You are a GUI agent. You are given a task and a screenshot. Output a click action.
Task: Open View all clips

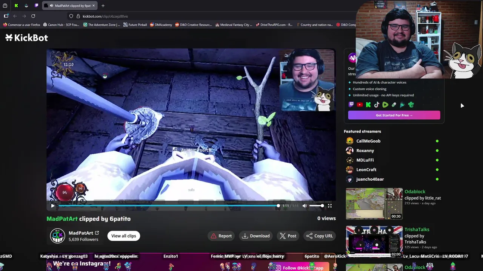[124, 236]
